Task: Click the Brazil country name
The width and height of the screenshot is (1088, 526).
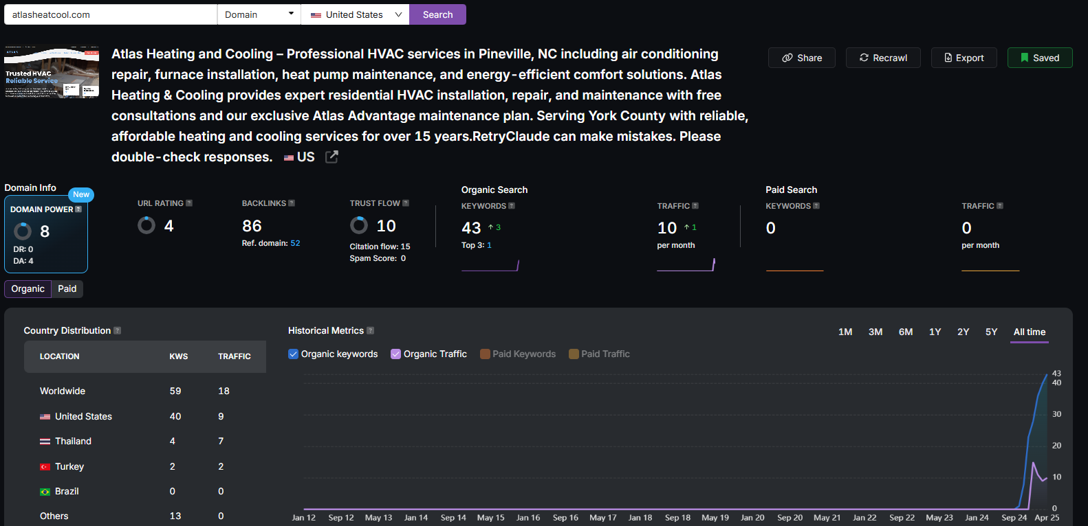Action: 67,491
